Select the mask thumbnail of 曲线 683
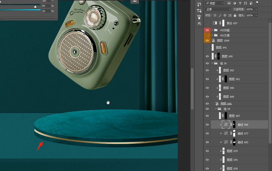 click(x=234, y=142)
